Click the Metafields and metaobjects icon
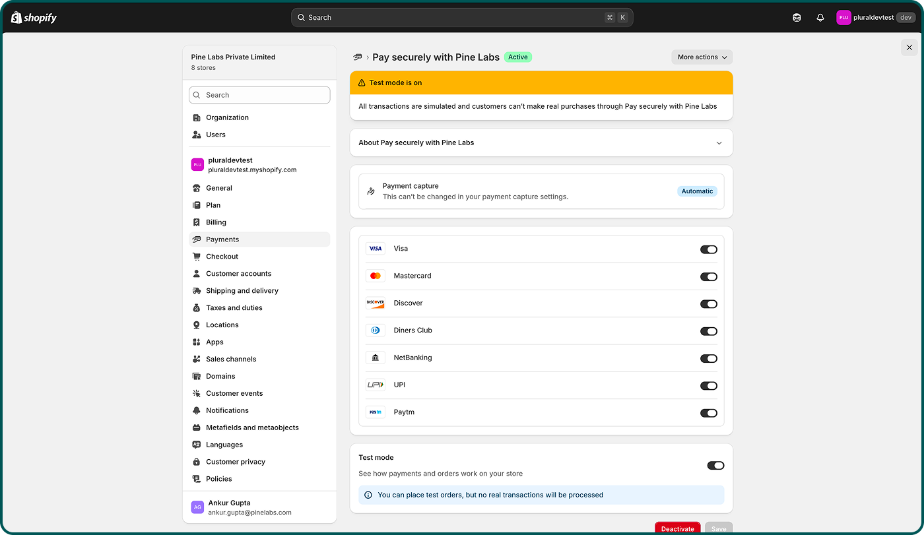 [x=196, y=428]
